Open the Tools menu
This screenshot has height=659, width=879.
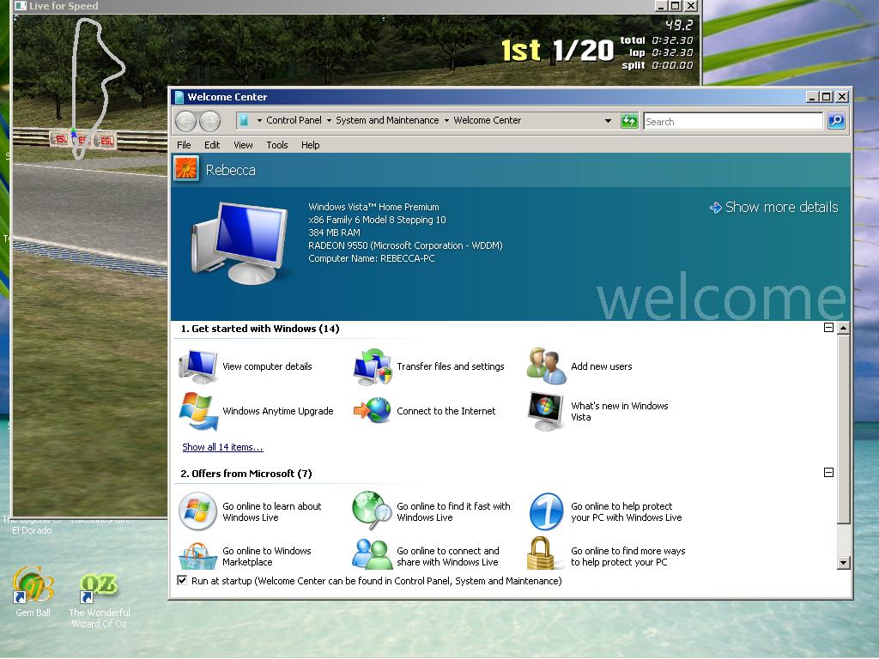click(277, 145)
